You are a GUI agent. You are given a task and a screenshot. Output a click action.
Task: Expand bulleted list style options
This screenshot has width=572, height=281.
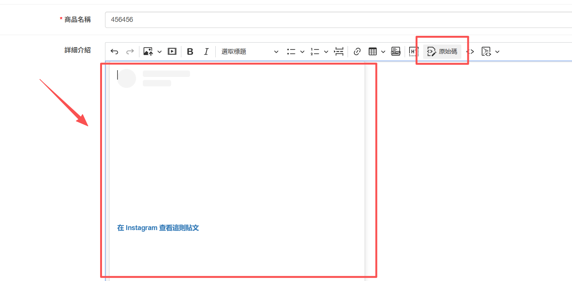tap(302, 52)
